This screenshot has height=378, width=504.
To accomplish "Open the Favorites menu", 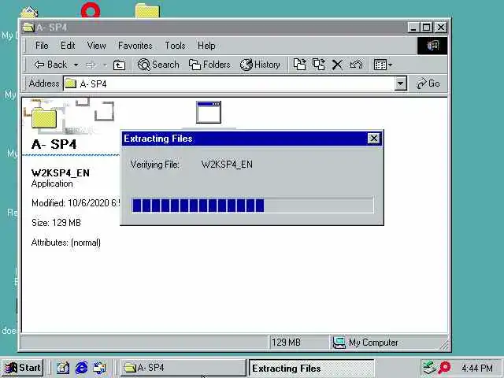I will pyautogui.click(x=135, y=46).
